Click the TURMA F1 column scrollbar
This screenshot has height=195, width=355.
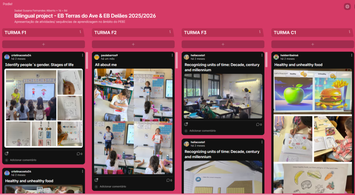[x=87, y=61]
